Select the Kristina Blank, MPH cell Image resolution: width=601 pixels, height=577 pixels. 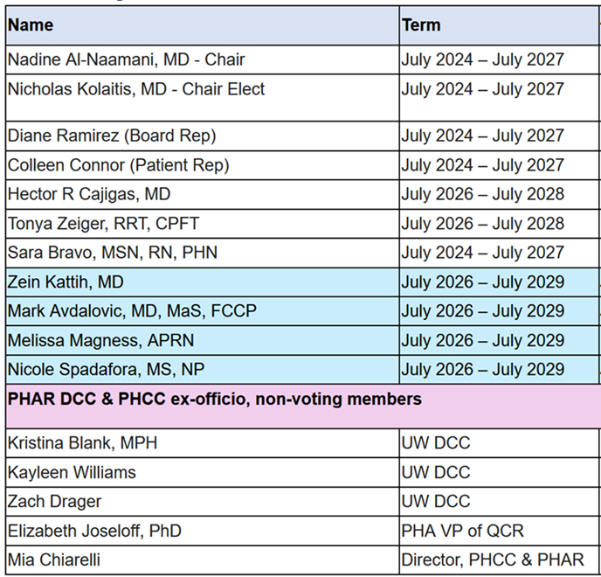click(x=203, y=443)
